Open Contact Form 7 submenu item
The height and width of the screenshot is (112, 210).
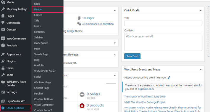point(43,111)
